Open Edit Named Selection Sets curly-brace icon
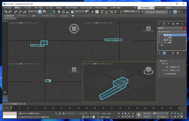The image size is (189, 121). coord(121,12)
